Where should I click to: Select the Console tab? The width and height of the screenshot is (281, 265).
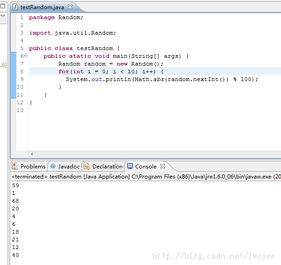[145, 166]
